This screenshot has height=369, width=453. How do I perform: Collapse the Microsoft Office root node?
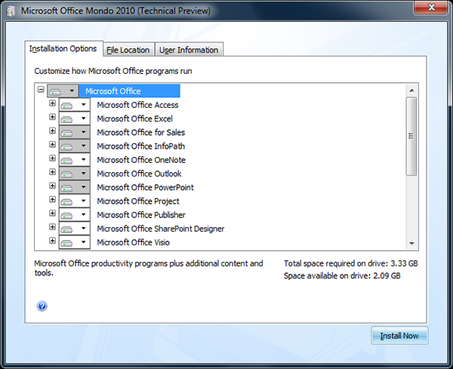coord(41,89)
